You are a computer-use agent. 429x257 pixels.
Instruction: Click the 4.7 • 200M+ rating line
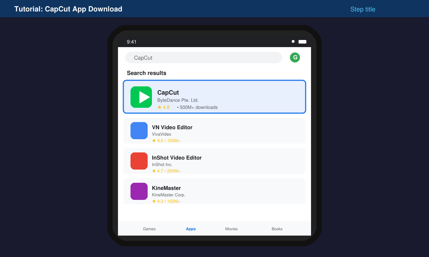click(x=166, y=171)
